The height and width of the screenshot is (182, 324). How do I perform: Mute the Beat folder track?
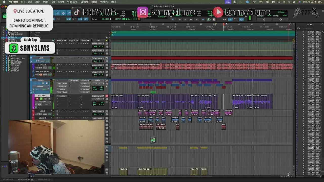click(x=39, y=61)
